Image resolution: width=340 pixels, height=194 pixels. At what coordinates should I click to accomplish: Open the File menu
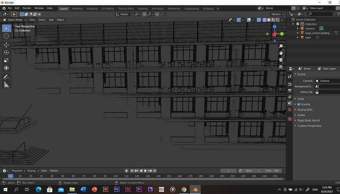pyautogui.click(x=10, y=8)
